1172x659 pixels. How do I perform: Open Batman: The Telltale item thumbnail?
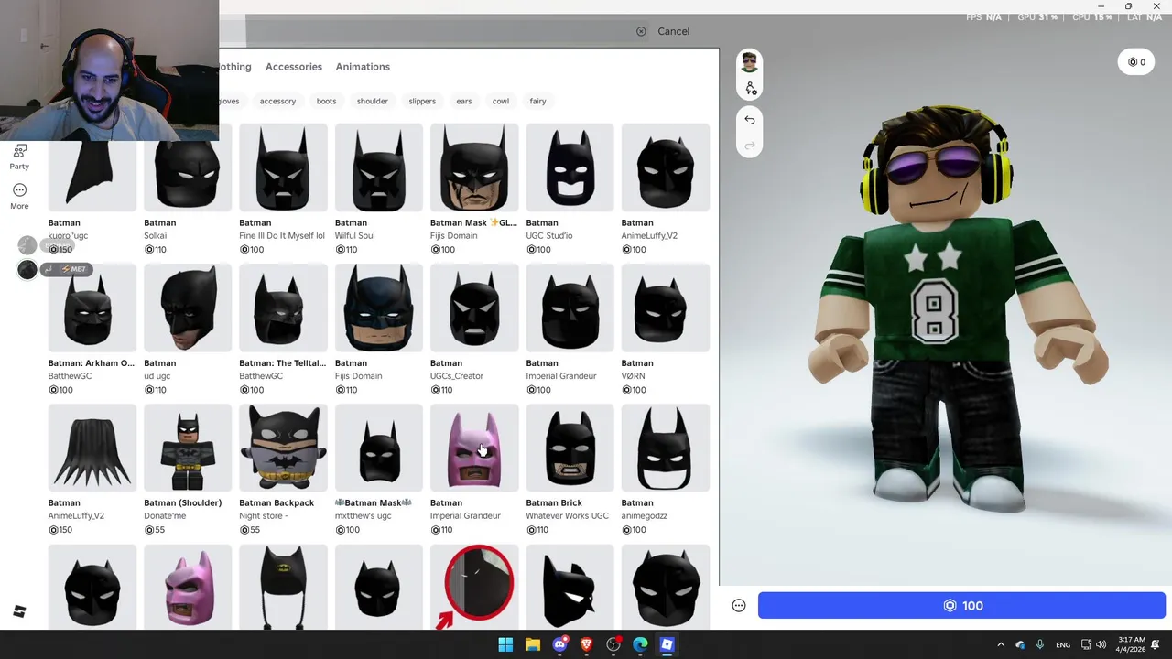(x=283, y=308)
